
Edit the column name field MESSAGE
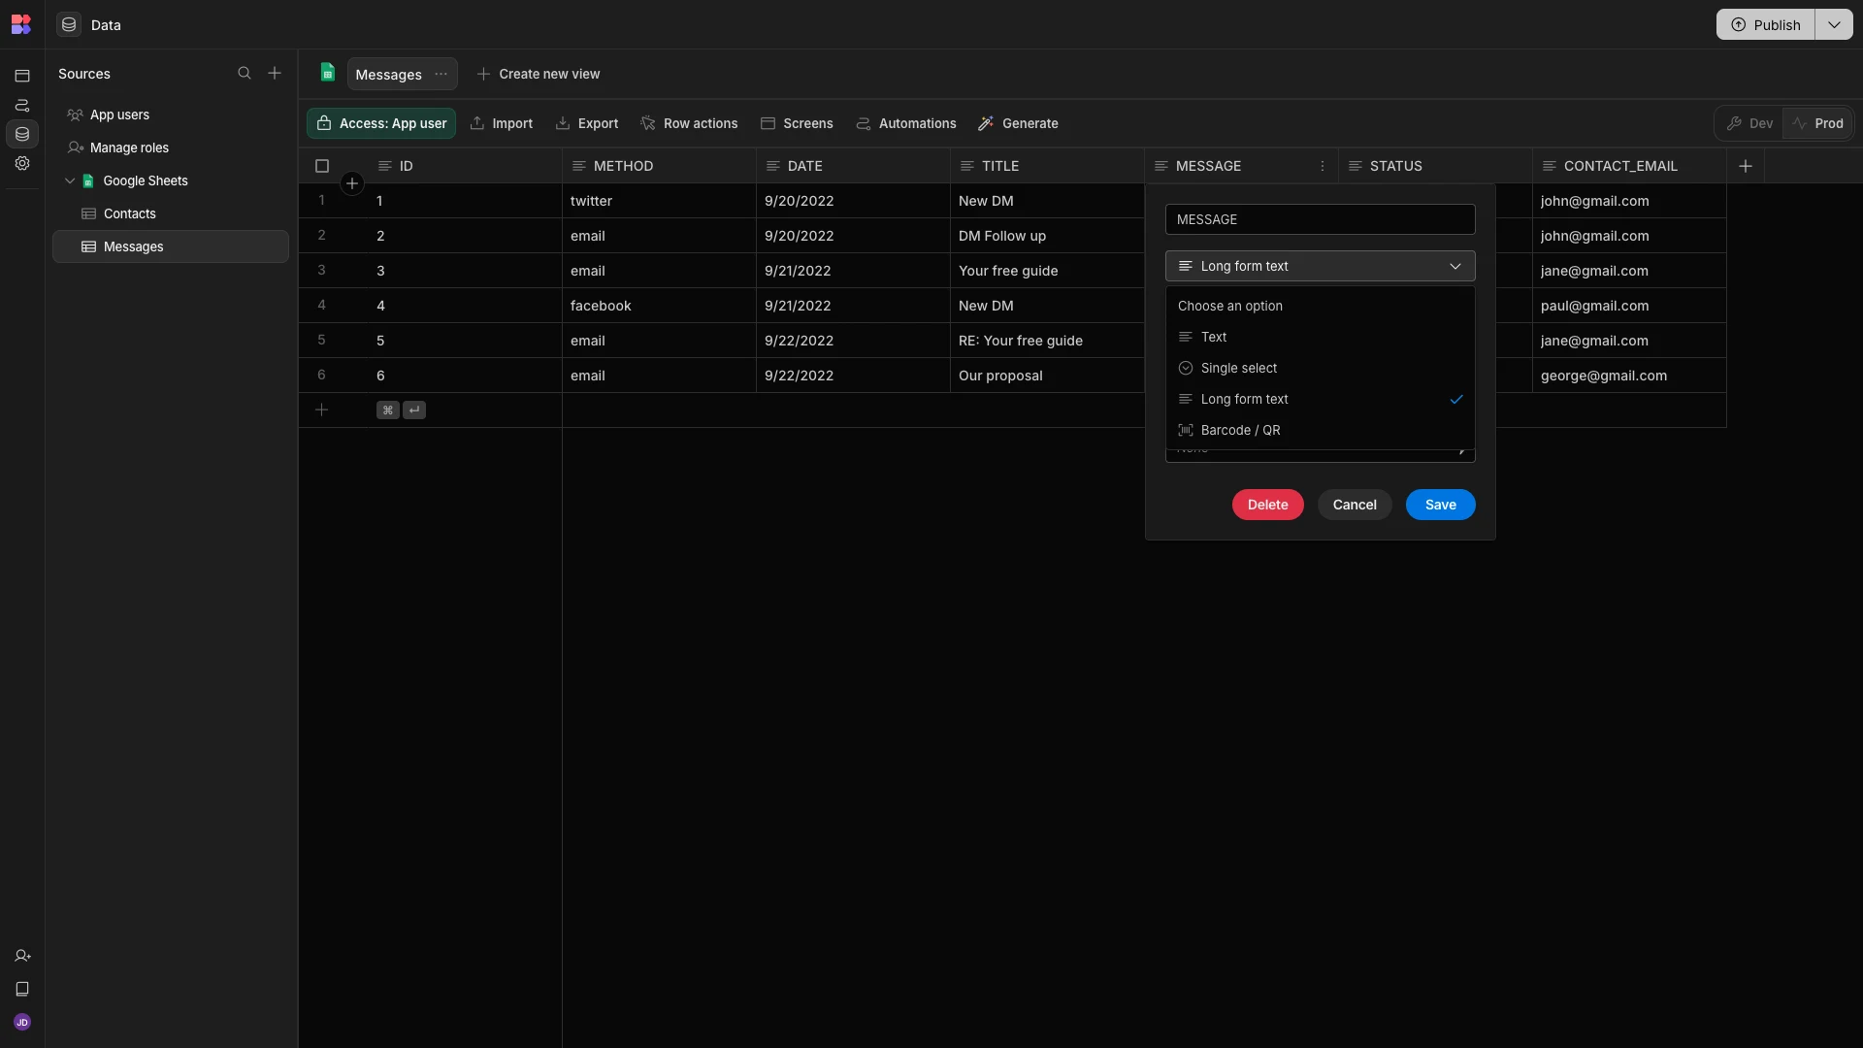(1320, 219)
